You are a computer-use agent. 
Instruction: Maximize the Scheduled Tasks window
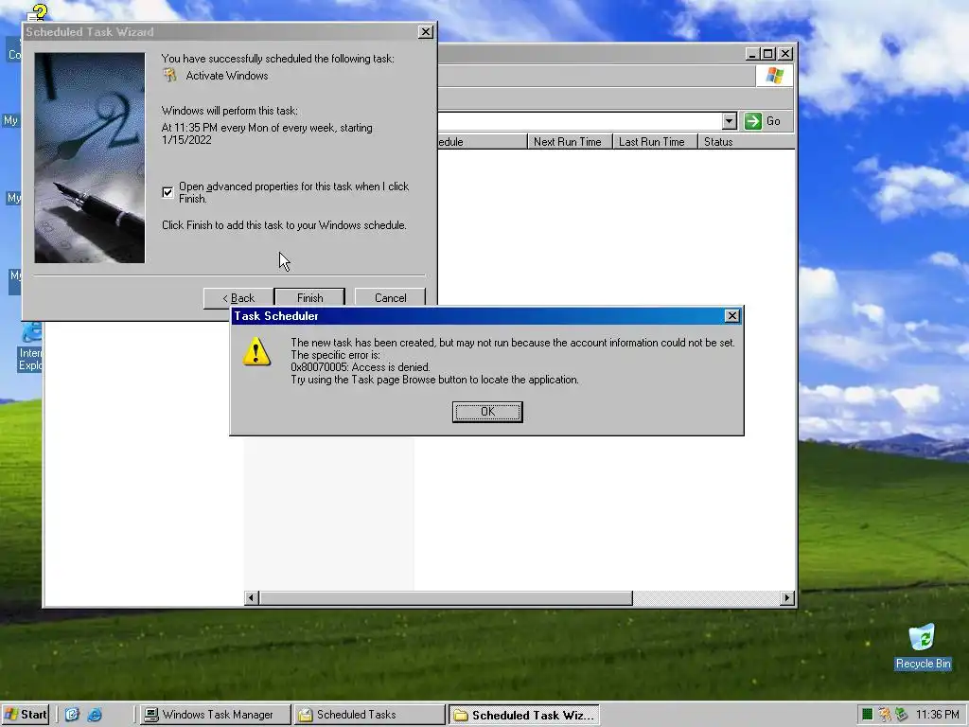(x=767, y=54)
